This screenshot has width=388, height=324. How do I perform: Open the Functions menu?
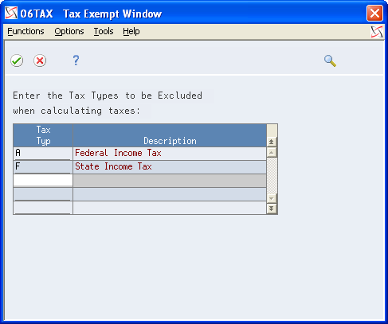click(x=25, y=32)
